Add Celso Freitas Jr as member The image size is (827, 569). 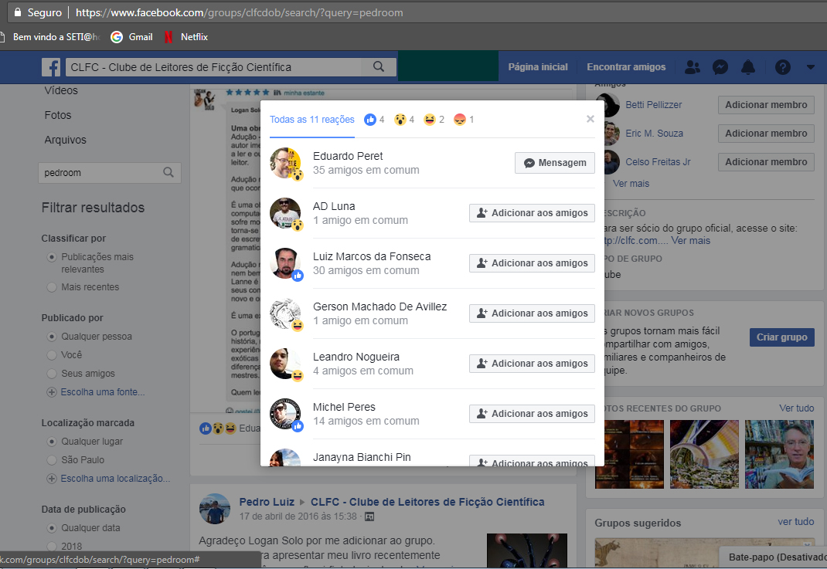[x=766, y=161]
